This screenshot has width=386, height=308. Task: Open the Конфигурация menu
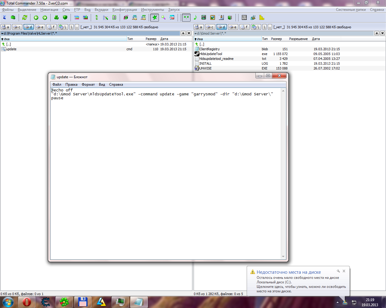125,10
